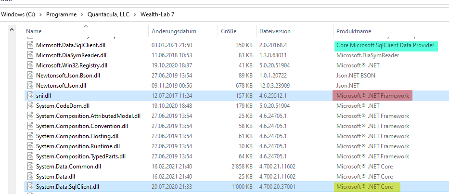The height and width of the screenshot is (194, 449).
Task: Select file name Microsoft.DiaSymReader.dll
Action: click(71, 55)
